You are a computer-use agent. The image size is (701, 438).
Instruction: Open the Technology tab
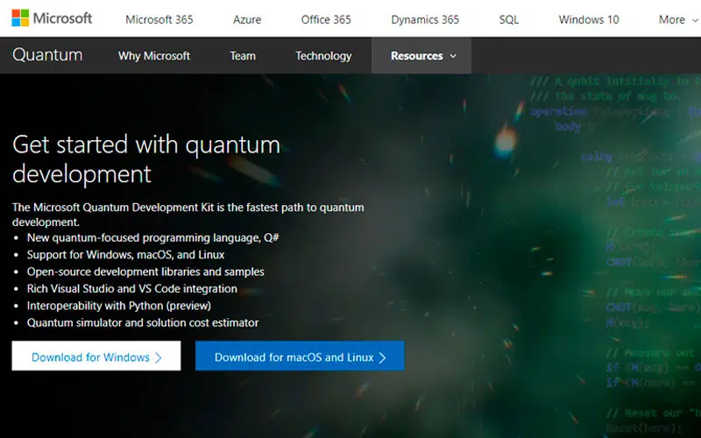pyautogui.click(x=323, y=56)
